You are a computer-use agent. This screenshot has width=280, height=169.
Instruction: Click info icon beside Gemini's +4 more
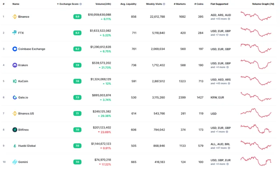point(227,164)
